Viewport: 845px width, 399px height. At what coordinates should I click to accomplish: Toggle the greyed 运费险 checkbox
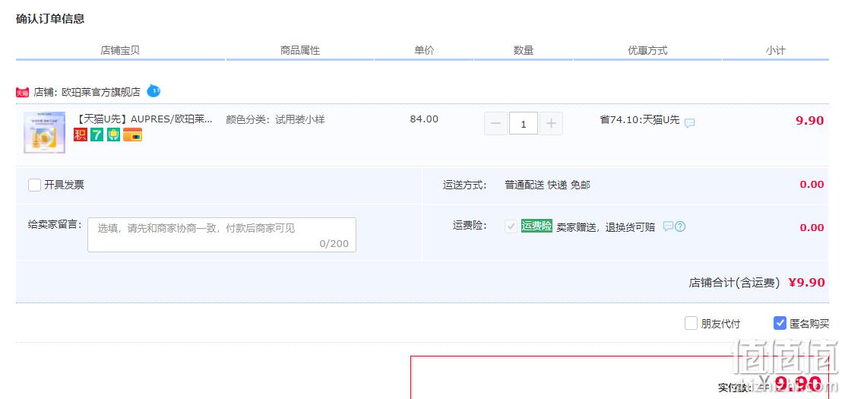[511, 226]
